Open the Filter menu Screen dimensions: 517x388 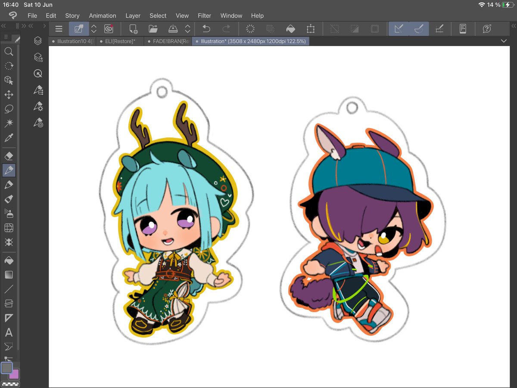coord(205,16)
